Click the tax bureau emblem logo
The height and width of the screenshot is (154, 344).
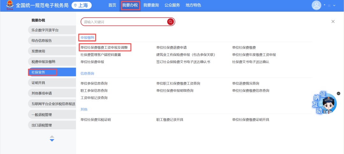pos(10,5)
